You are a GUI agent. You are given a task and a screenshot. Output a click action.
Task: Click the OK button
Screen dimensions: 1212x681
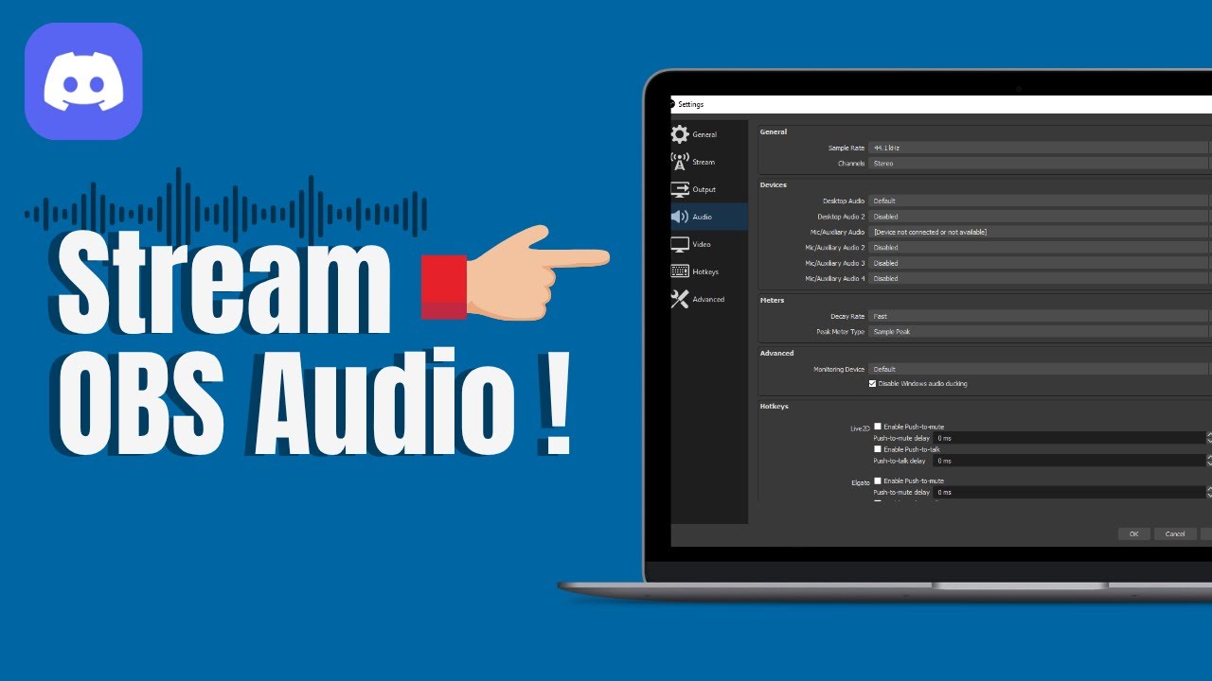(x=1133, y=533)
